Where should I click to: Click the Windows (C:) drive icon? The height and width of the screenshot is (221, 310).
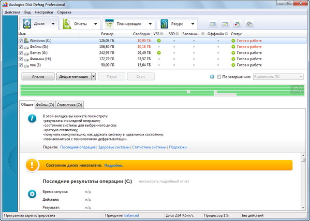tap(26, 40)
